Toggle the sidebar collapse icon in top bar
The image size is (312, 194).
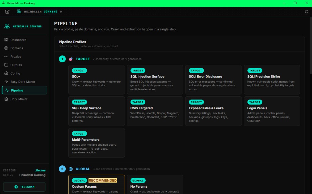[7, 12]
